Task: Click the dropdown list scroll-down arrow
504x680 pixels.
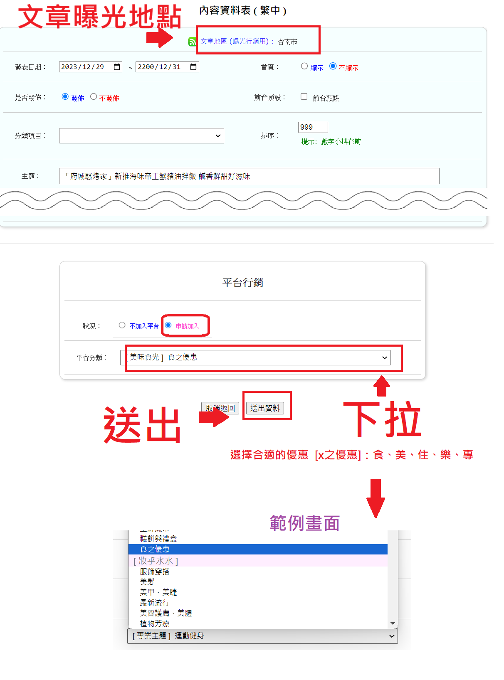Action: [x=393, y=623]
